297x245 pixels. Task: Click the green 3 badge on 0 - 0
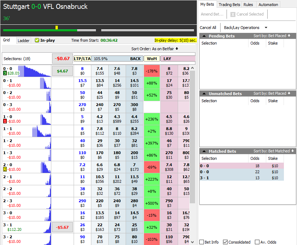click(x=5, y=73)
